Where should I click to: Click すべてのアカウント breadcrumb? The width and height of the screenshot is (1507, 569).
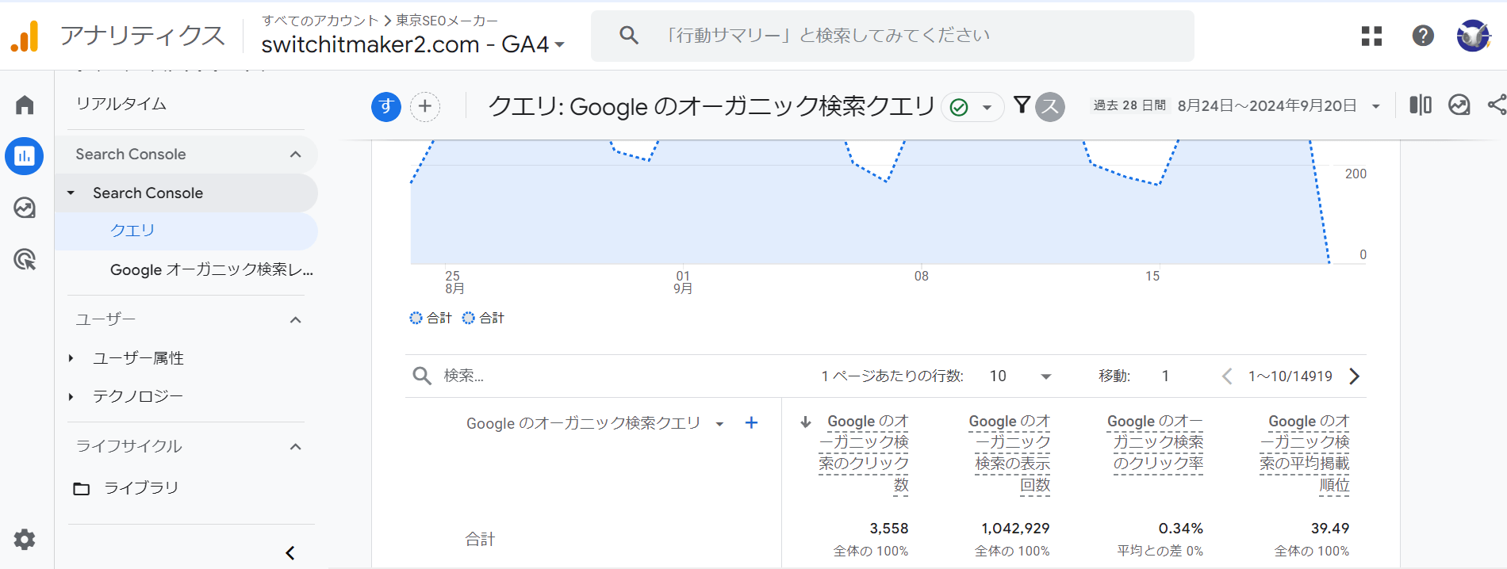pyautogui.click(x=320, y=20)
